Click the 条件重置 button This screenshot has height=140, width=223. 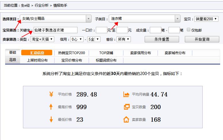click(162, 39)
